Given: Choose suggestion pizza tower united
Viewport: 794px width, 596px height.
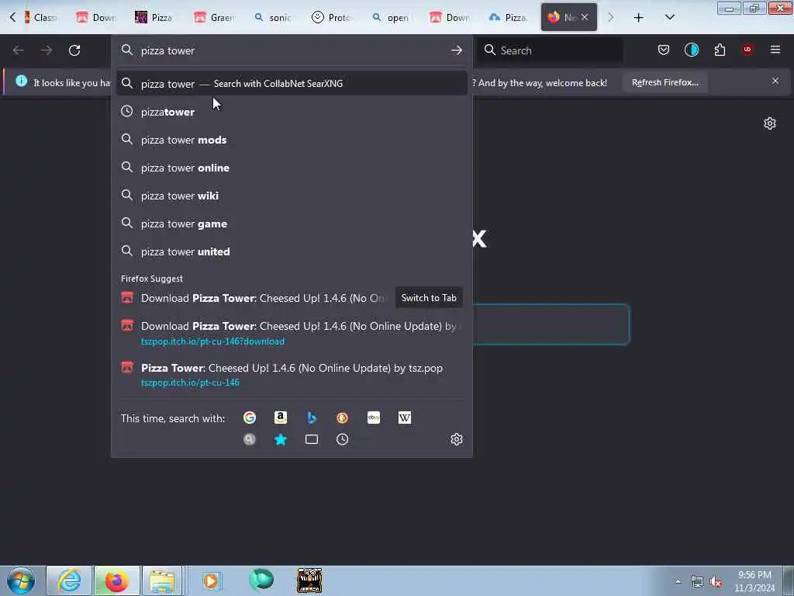Looking at the screenshot, I should pos(292,251).
